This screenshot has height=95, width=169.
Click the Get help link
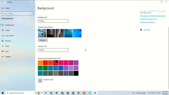(x=147, y=30)
